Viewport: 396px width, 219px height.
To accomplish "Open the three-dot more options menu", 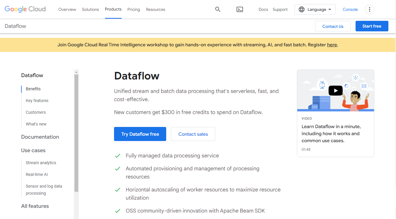I will tap(369, 9).
